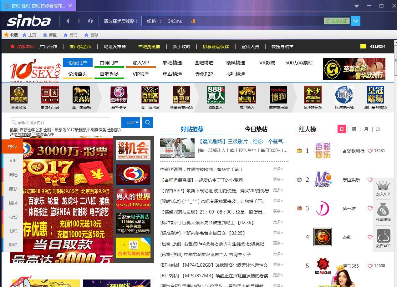
Task: Select VIP in the left floating sidebar
Action: point(13,160)
